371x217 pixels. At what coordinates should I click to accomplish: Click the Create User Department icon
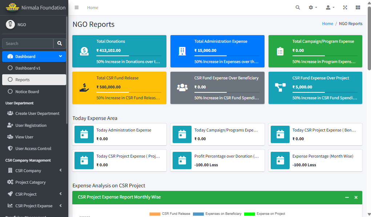(10, 113)
